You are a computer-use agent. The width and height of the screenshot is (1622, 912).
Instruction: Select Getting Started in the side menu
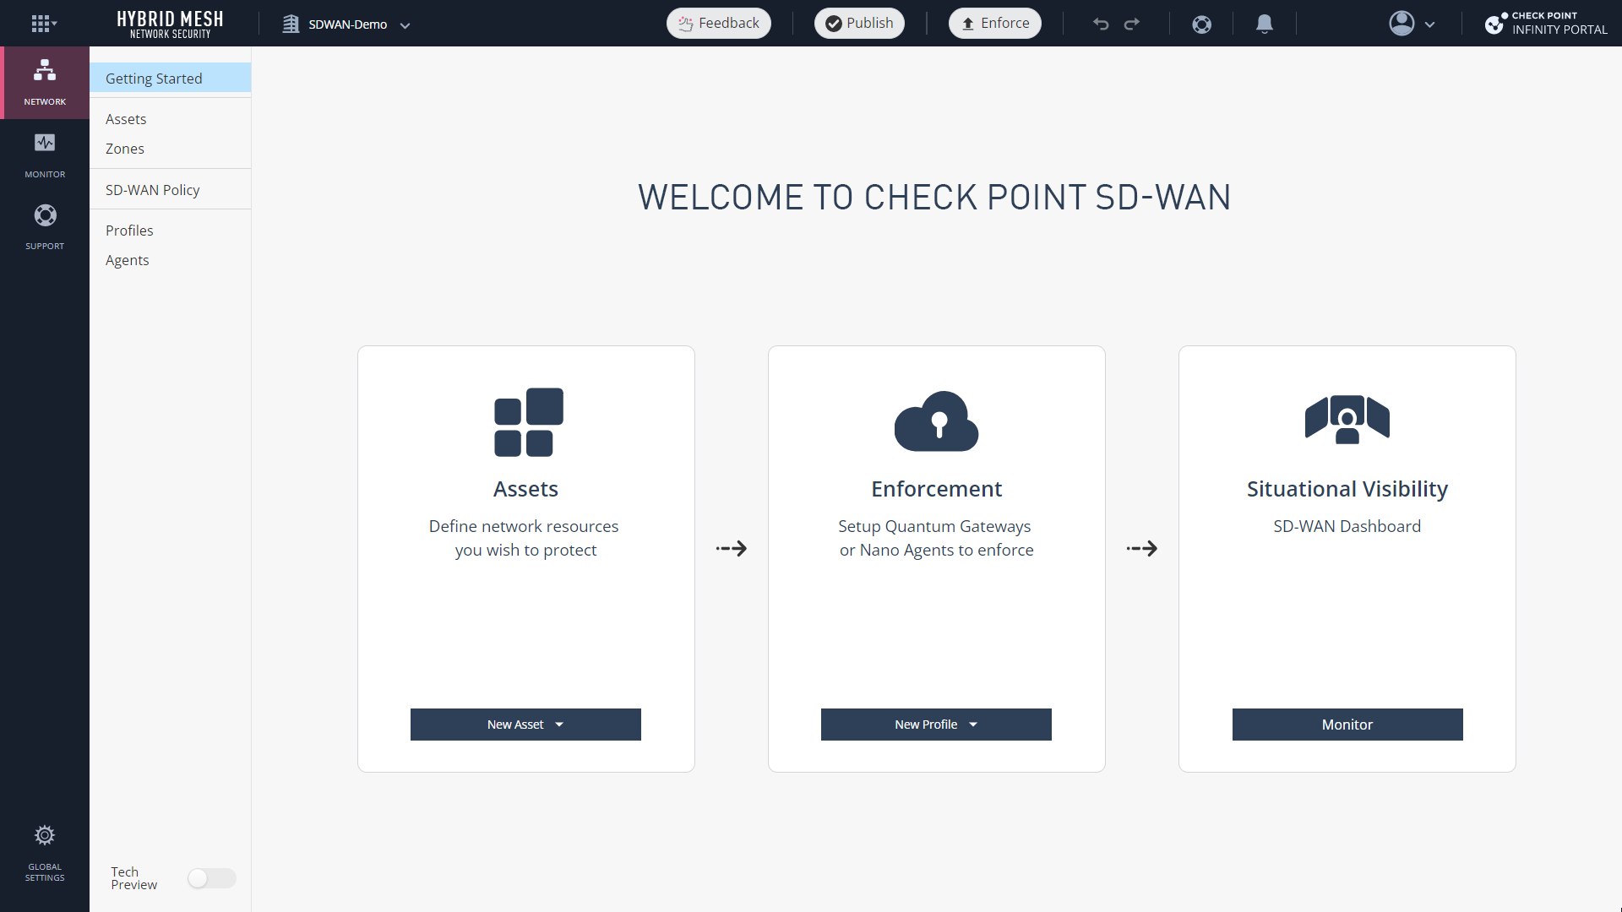point(170,78)
